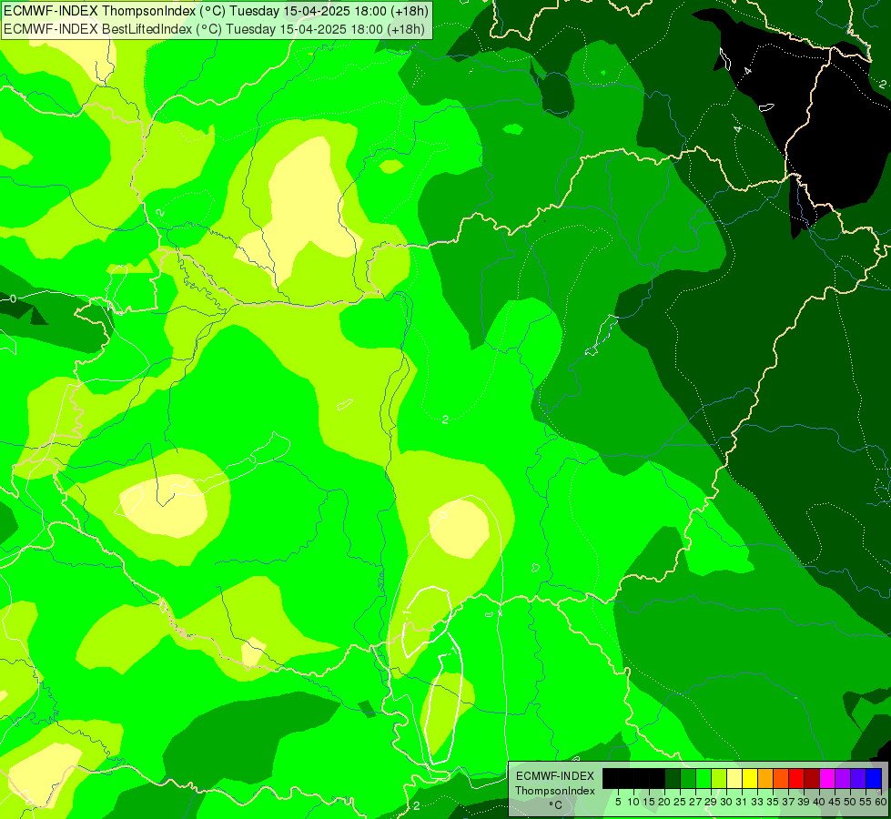Click legend scale value 35
Viewport: 891px width, 819px height.
click(774, 802)
